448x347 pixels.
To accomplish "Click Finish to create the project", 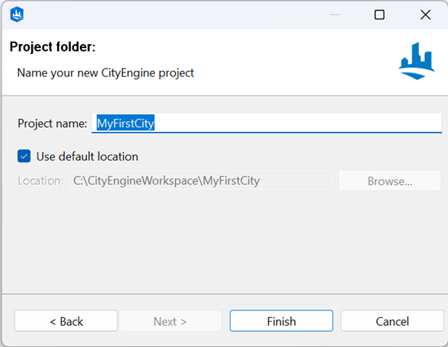I will [282, 321].
